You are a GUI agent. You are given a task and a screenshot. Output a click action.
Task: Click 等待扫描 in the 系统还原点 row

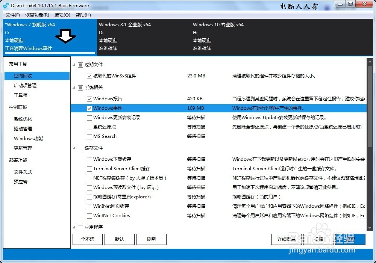[196, 127]
